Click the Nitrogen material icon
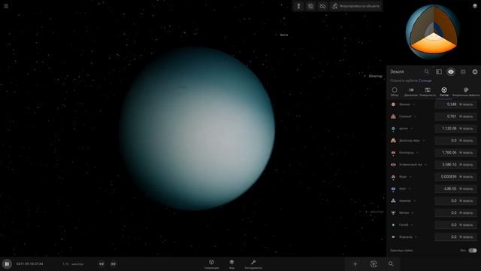The height and width of the screenshot is (271, 481). tap(393, 189)
